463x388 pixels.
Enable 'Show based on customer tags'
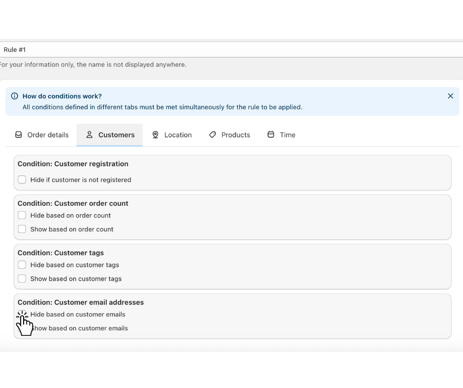tap(22, 279)
